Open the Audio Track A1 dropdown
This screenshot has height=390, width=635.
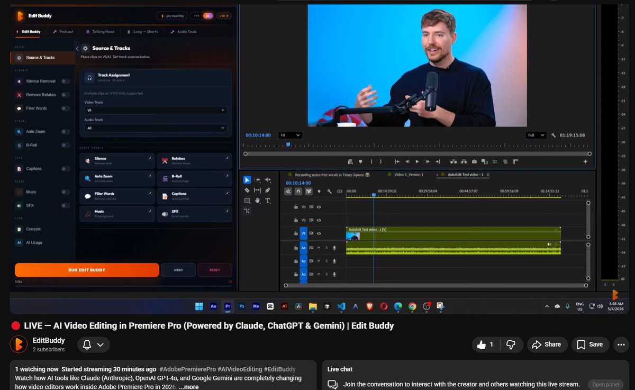[x=156, y=128]
